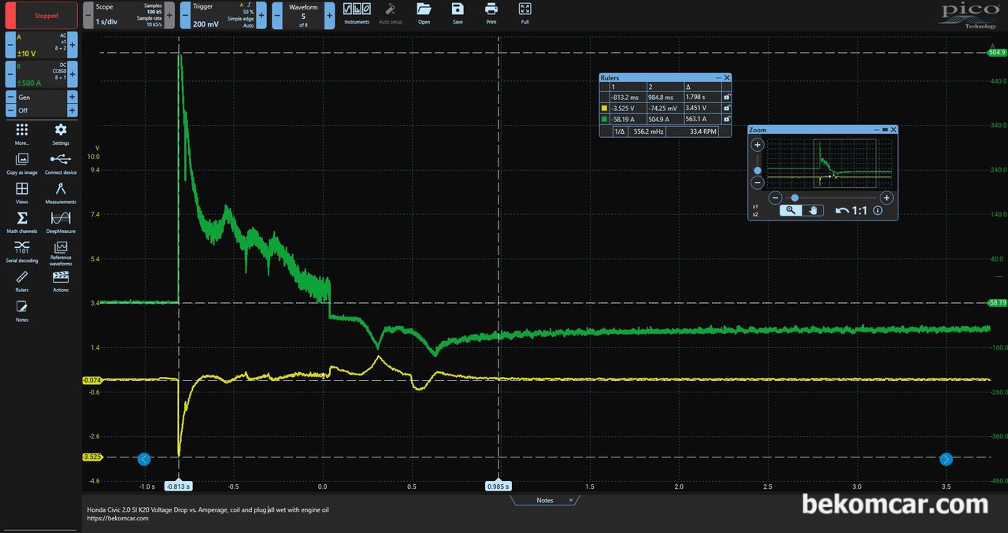The width and height of the screenshot is (1008, 533).
Task: Open Waveform buffer navigator
Action: pos(303,15)
